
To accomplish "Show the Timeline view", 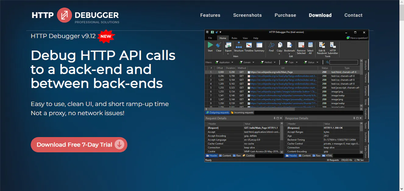I will (x=249, y=47).
